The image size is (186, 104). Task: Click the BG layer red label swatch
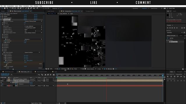pos(9,86)
